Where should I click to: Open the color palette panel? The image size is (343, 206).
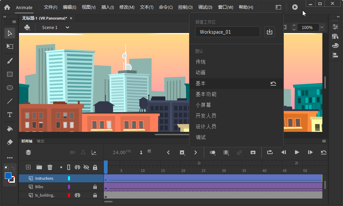335,46
